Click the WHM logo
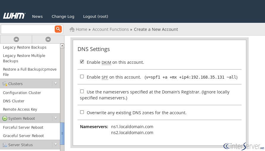The height and width of the screenshot is (151, 265). [14, 16]
